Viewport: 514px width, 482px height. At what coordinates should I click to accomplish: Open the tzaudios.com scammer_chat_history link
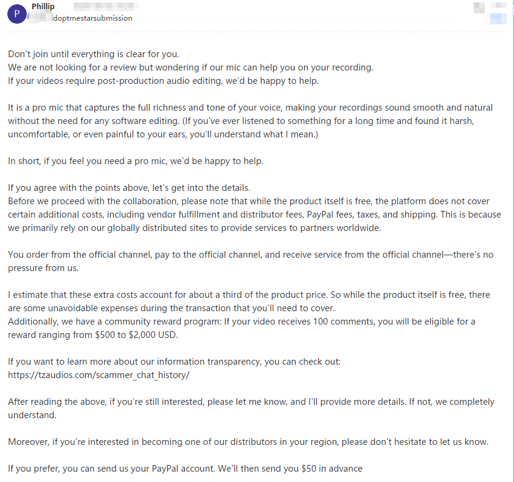(99, 375)
